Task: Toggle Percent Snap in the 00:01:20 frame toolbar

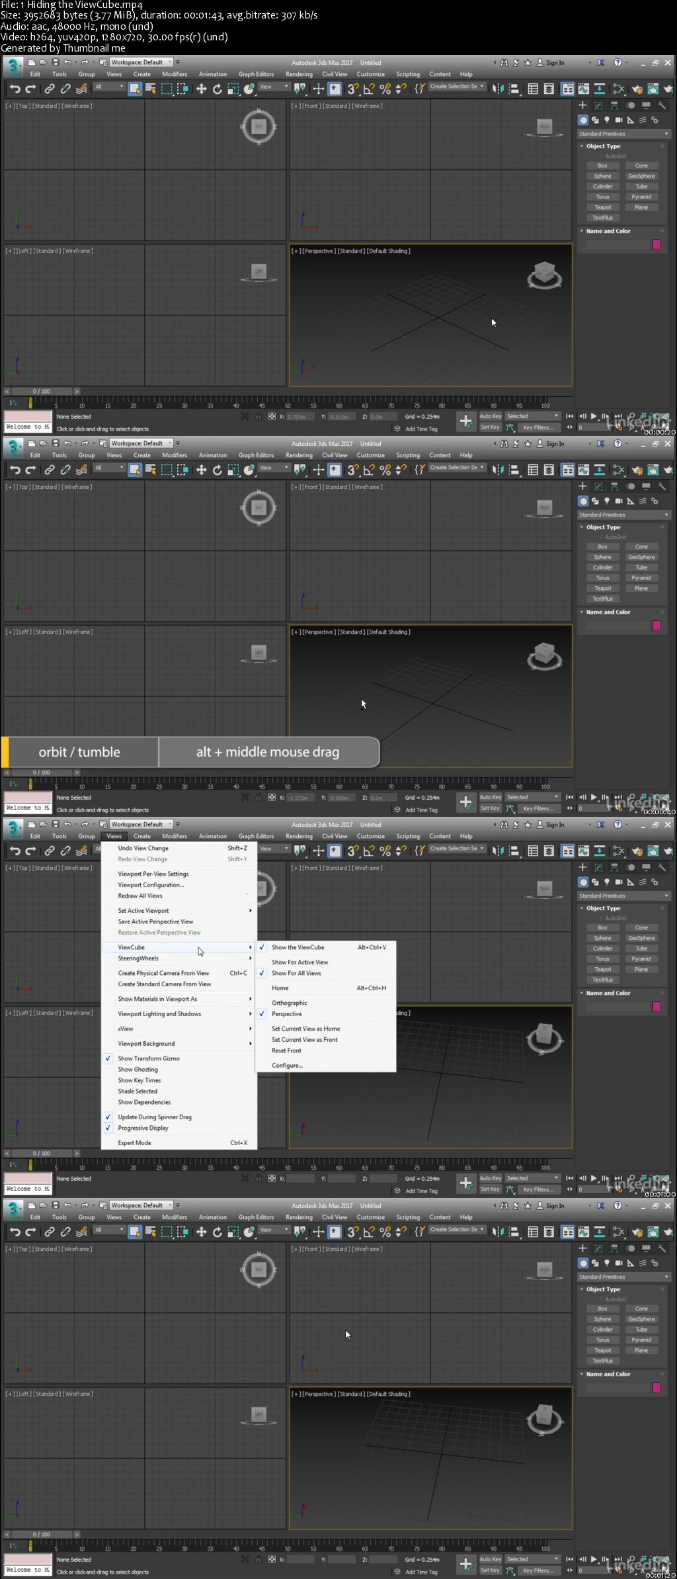Action: [385, 1232]
